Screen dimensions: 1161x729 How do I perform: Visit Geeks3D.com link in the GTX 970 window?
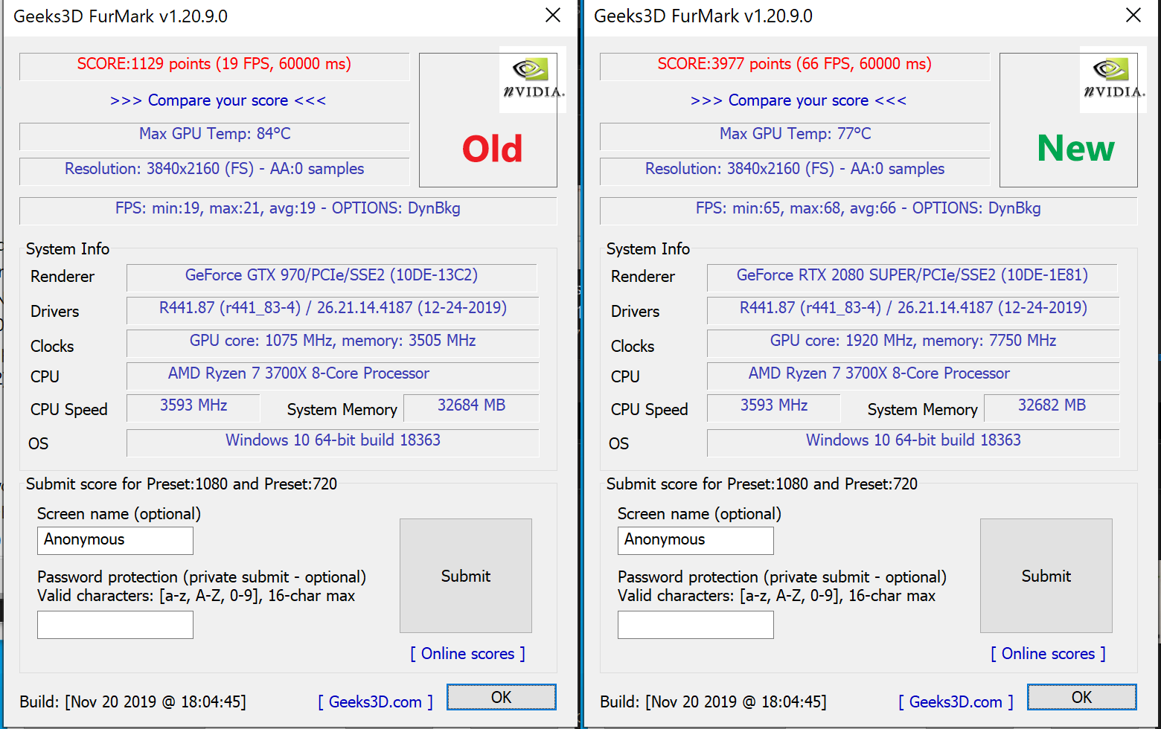click(375, 702)
